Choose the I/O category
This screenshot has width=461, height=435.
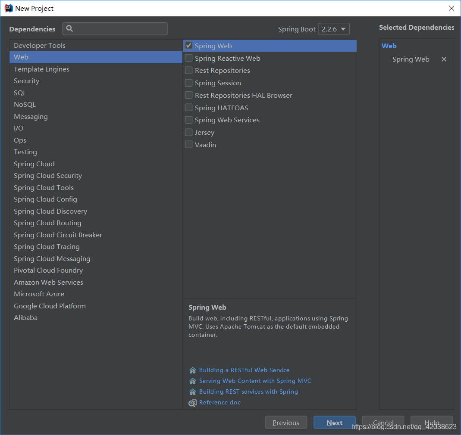click(96, 128)
